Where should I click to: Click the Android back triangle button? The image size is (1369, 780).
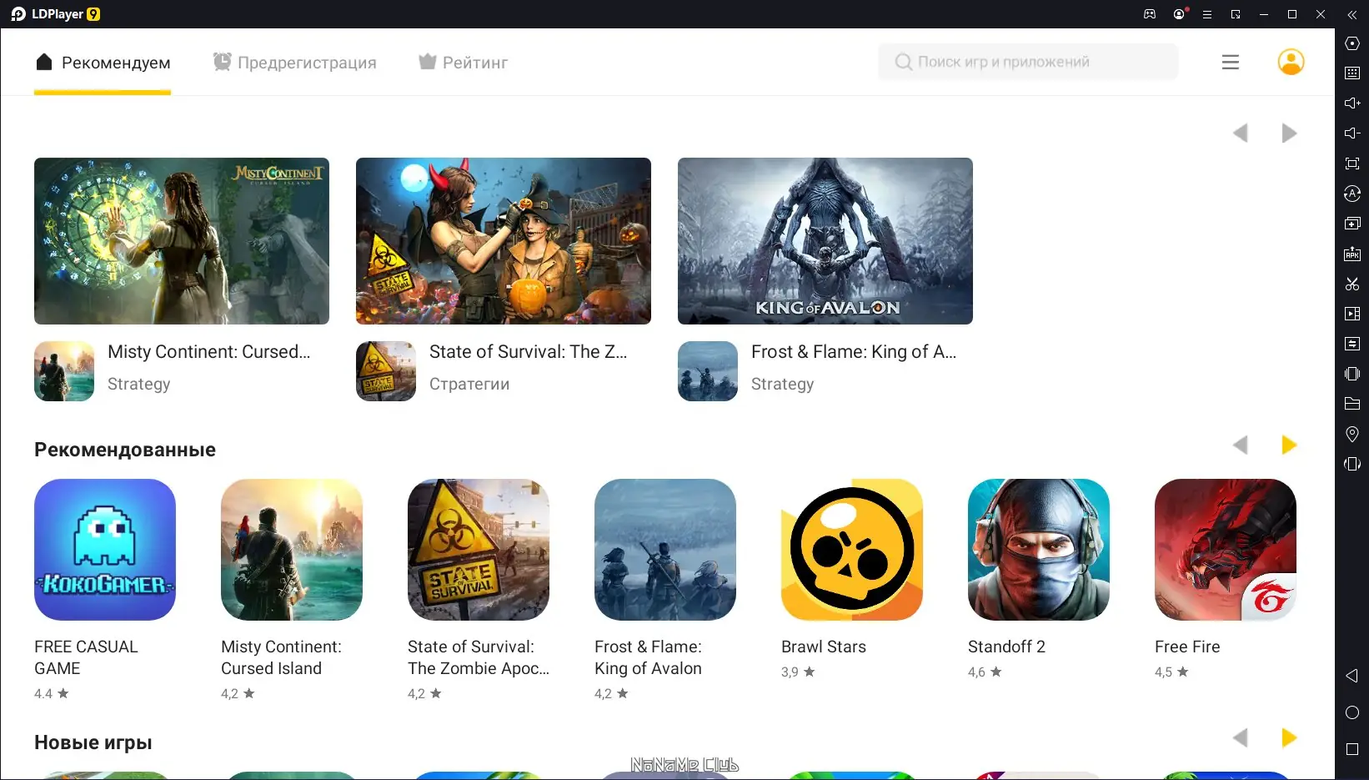(x=1352, y=676)
